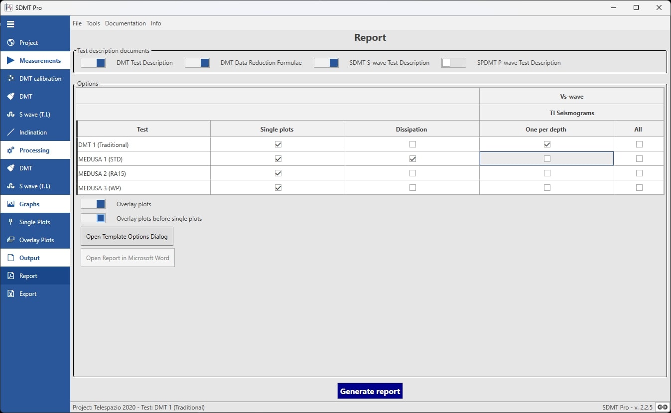Click the SDMT Pro version text

[x=627, y=407]
